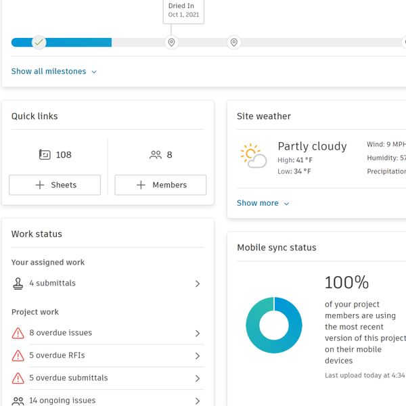Expand Show all milestones
The image size is (406, 406).
coord(54,72)
